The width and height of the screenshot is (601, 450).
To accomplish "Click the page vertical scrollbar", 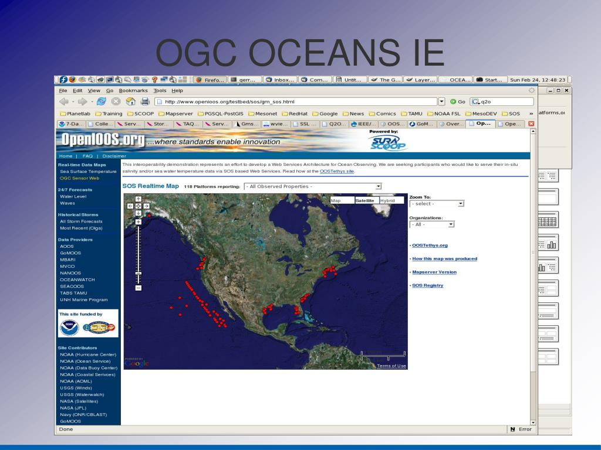I will pyautogui.click(x=533, y=277).
